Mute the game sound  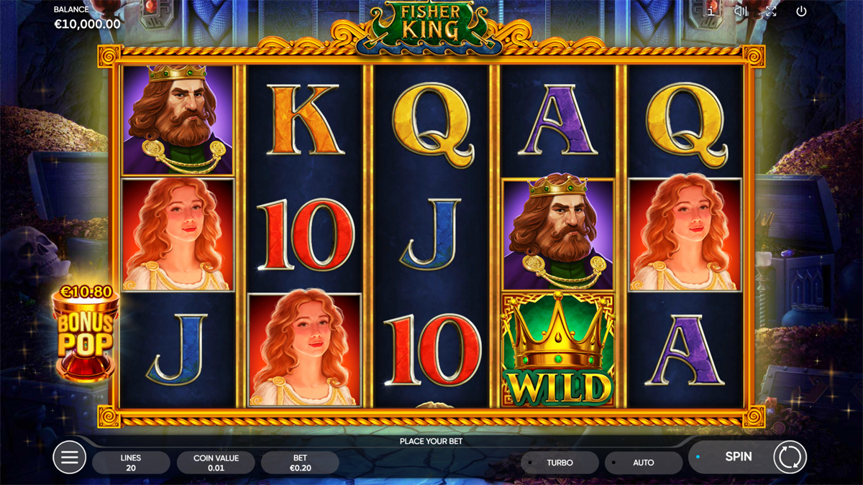[741, 11]
